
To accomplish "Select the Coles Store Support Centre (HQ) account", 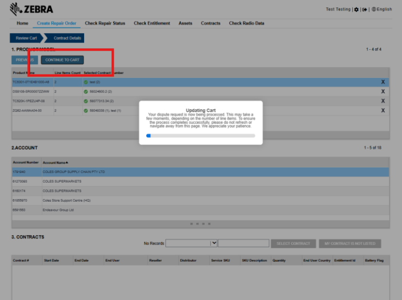I will pos(200,200).
